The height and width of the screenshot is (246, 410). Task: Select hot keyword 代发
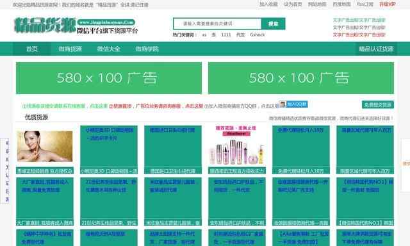coord(240,35)
